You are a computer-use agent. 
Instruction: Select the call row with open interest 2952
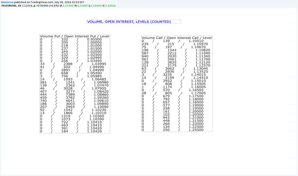[174, 81]
